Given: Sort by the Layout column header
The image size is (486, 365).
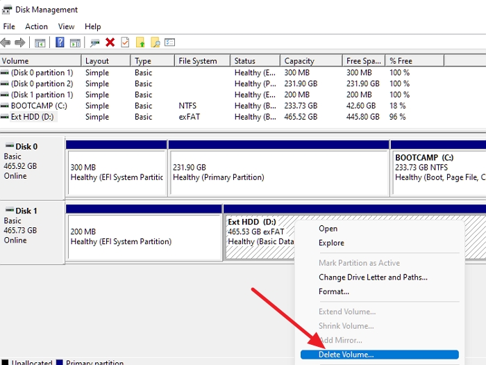Looking at the screenshot, I should (x=106, y=61).
